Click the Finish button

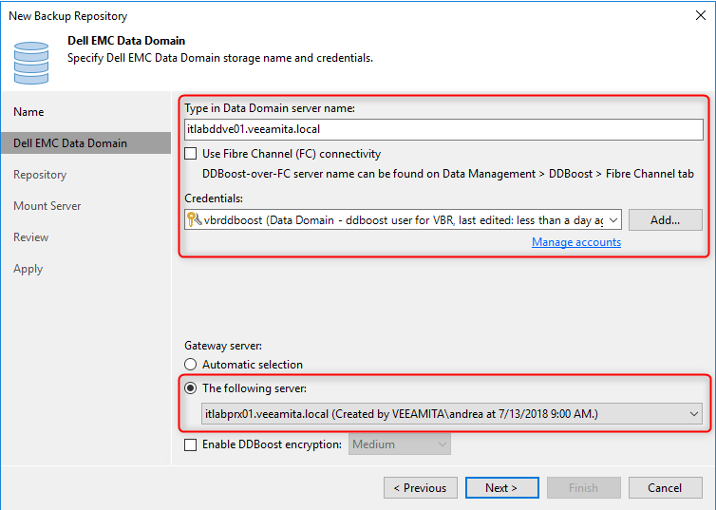pos(584,487)
